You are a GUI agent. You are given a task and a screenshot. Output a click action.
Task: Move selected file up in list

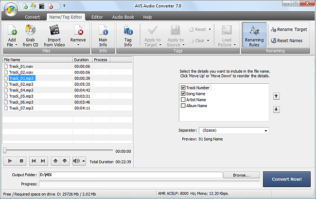pos(55,161)
